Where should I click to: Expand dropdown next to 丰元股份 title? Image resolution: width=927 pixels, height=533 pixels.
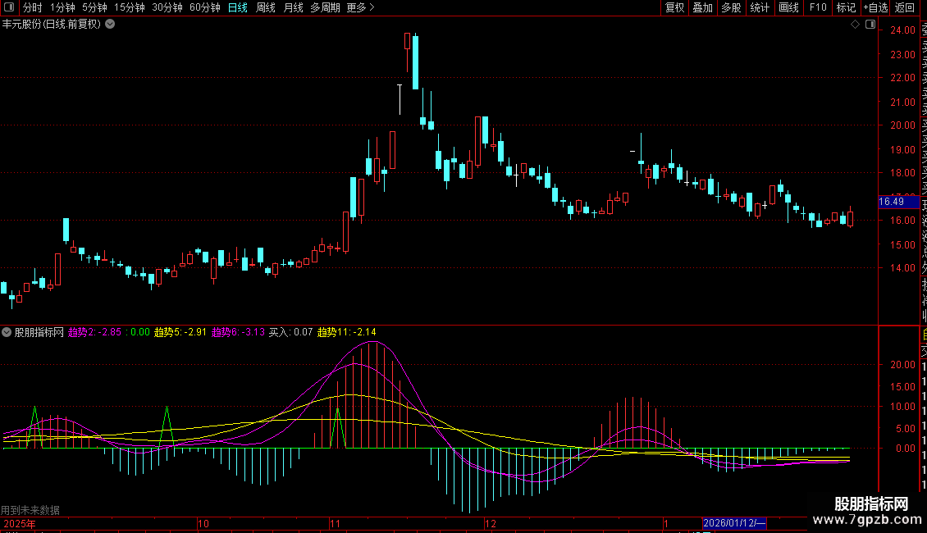coord(111,25)
